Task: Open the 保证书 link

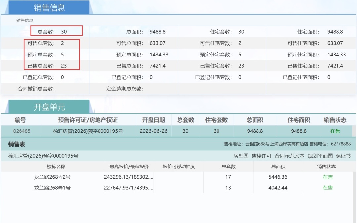Action: (x=343, y=156)
